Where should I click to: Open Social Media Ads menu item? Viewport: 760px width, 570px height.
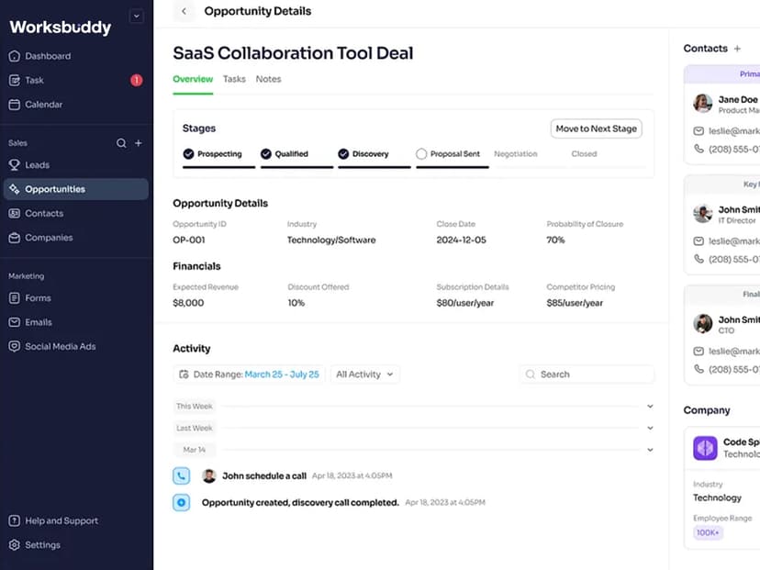pyautogui.click(x=76, y=347)
